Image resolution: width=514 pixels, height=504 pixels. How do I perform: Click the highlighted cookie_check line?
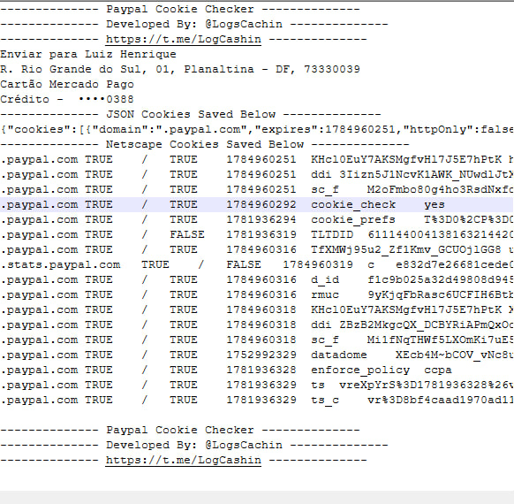257,205
